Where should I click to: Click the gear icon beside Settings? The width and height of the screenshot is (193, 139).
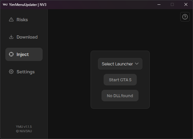point(11,72)
